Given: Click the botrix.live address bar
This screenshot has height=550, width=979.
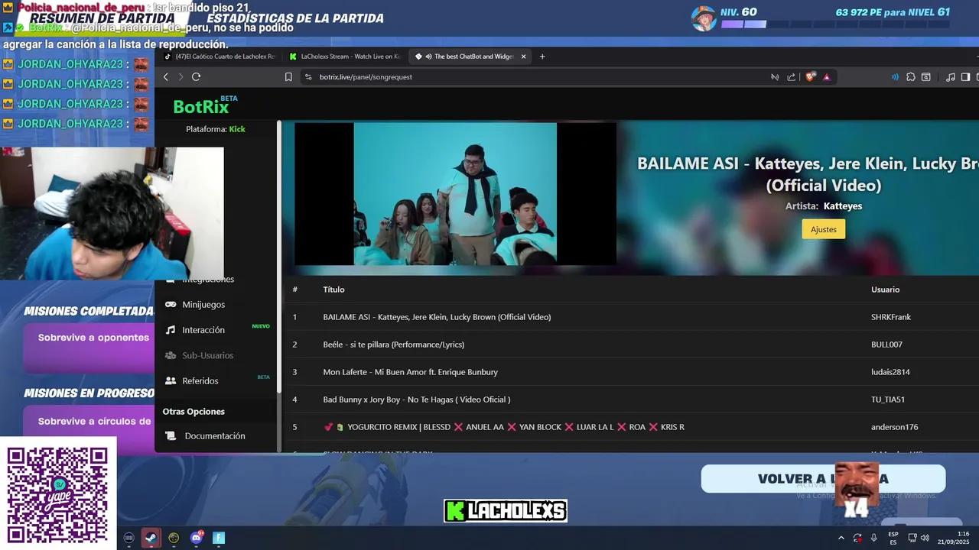Looking at the screenshot, I should click(x=535, y=77).
